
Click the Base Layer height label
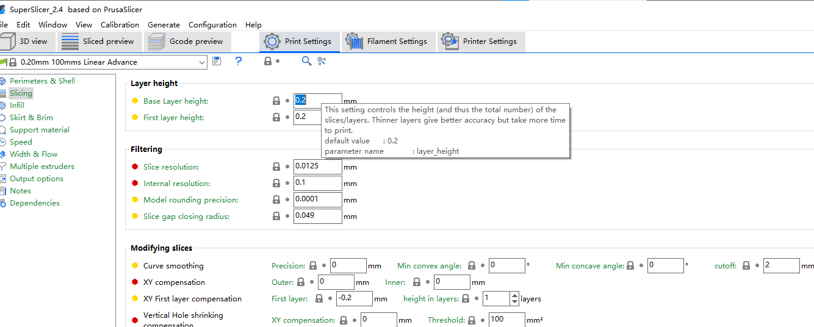pyautogui.click(x=176, y=101)
